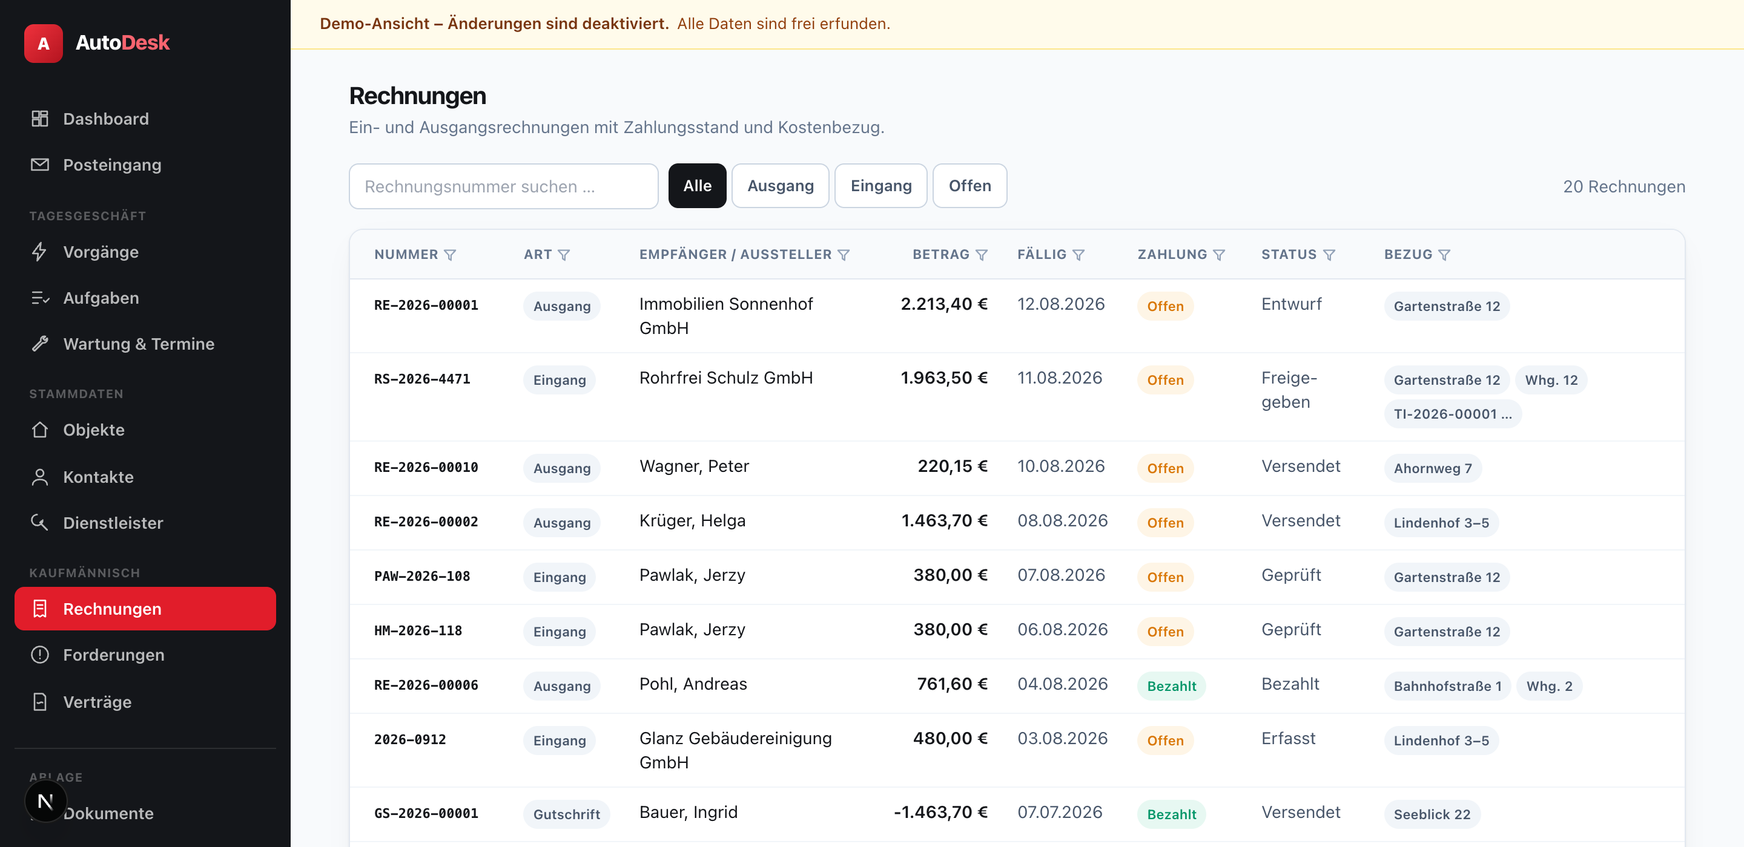Focus the Rechnungsnummer suchen search field
This screenshot has height=847, width=1744.
(x=503, y=186)
